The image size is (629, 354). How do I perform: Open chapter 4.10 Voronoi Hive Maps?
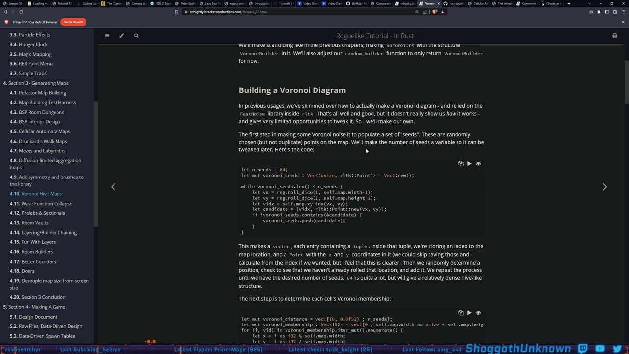[x=36, y=194]
